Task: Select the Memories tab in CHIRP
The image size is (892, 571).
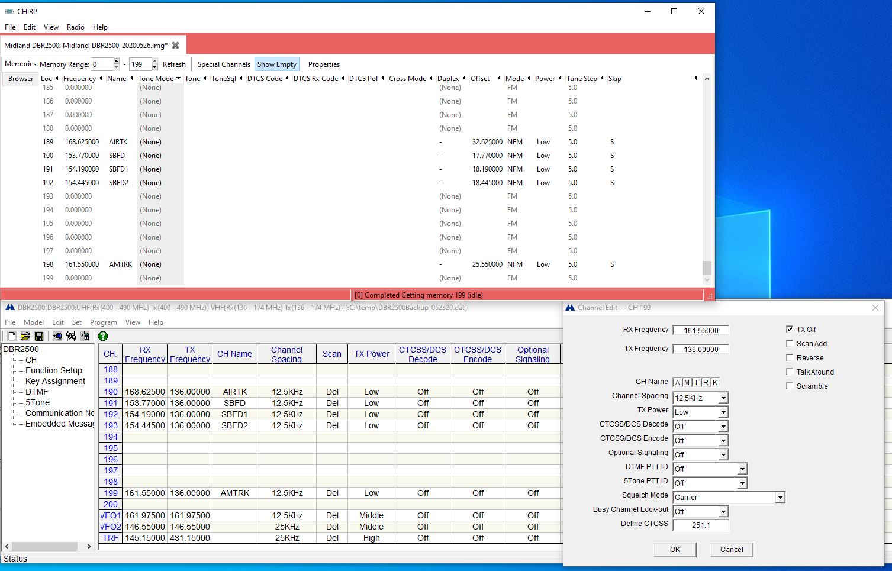Action: [x=21, y=64]
